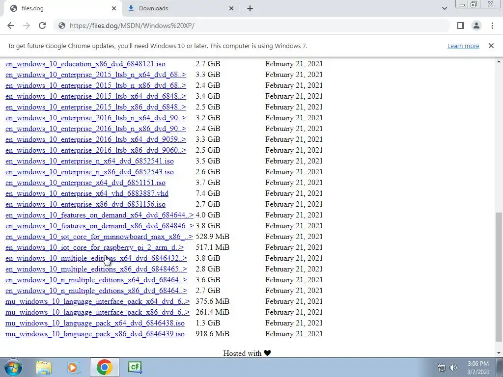Click the forward navigation arrow
This screenshot has height=377, width=503.
coord(27,26)
